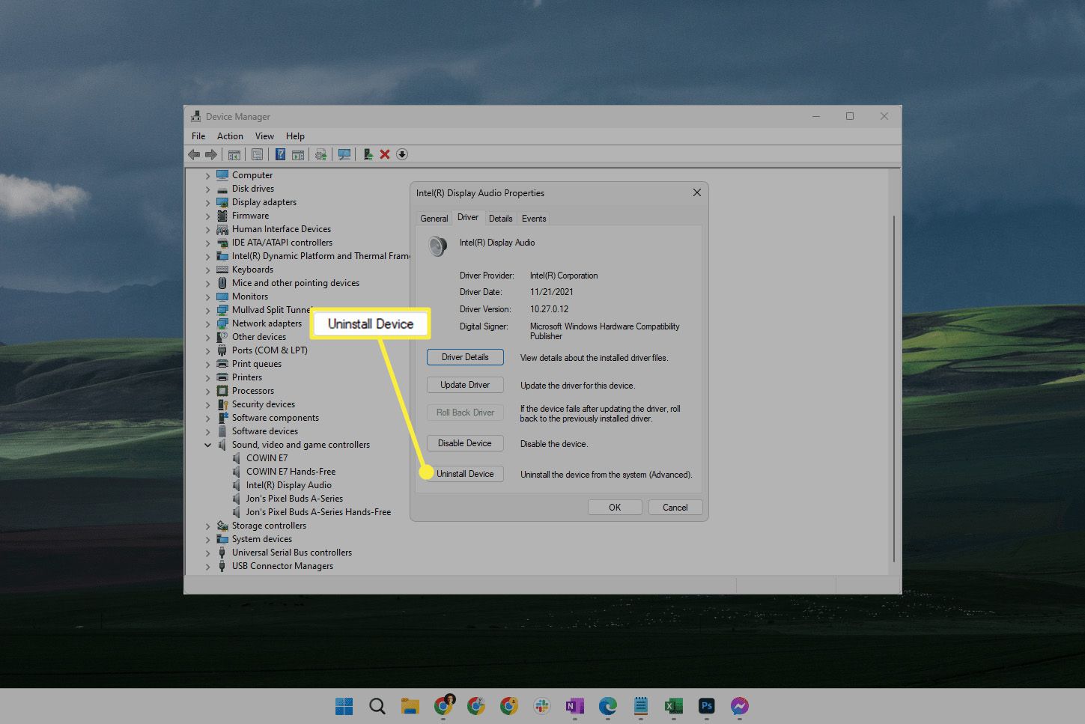Expand the Keyboards category
The image size is (1085, 724).
(208, 270)
